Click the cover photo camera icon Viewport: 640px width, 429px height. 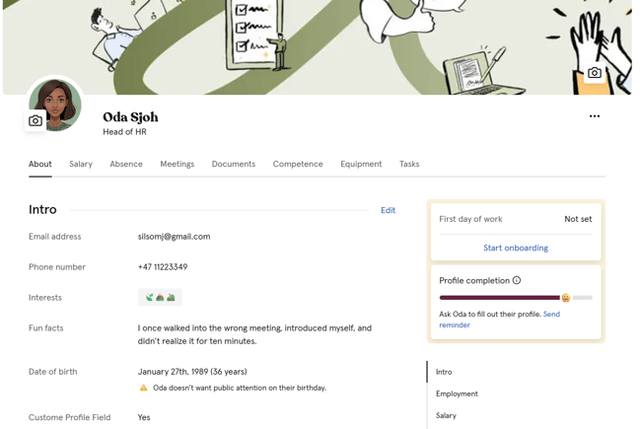tap(595, 73)
